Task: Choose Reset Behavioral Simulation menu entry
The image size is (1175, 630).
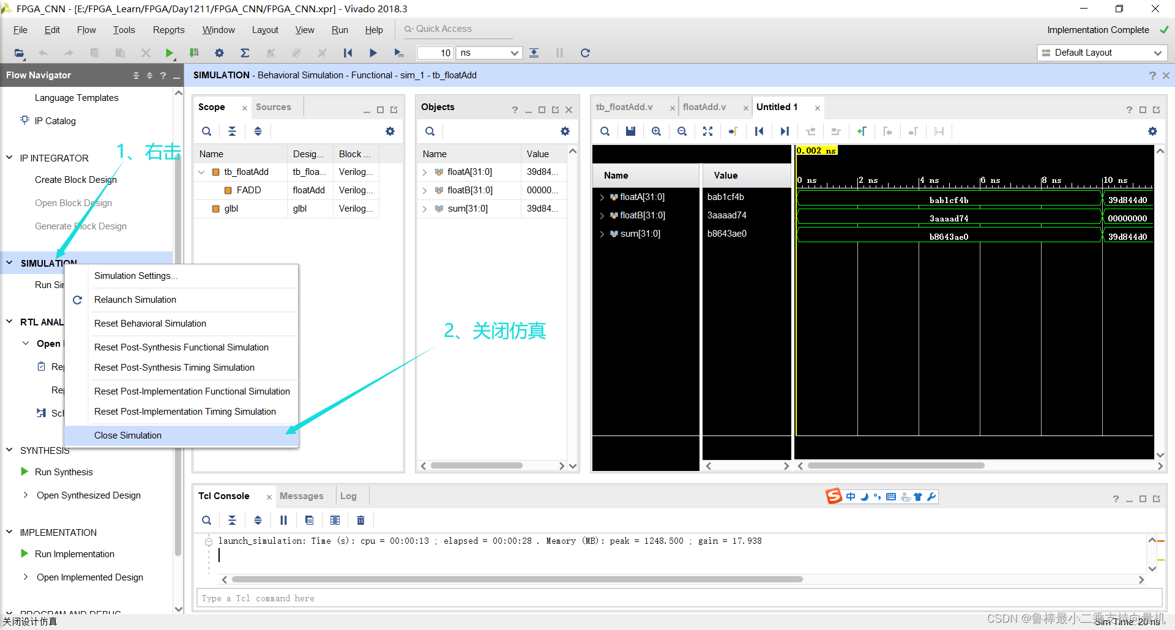Action: click(x=181, y=324)
